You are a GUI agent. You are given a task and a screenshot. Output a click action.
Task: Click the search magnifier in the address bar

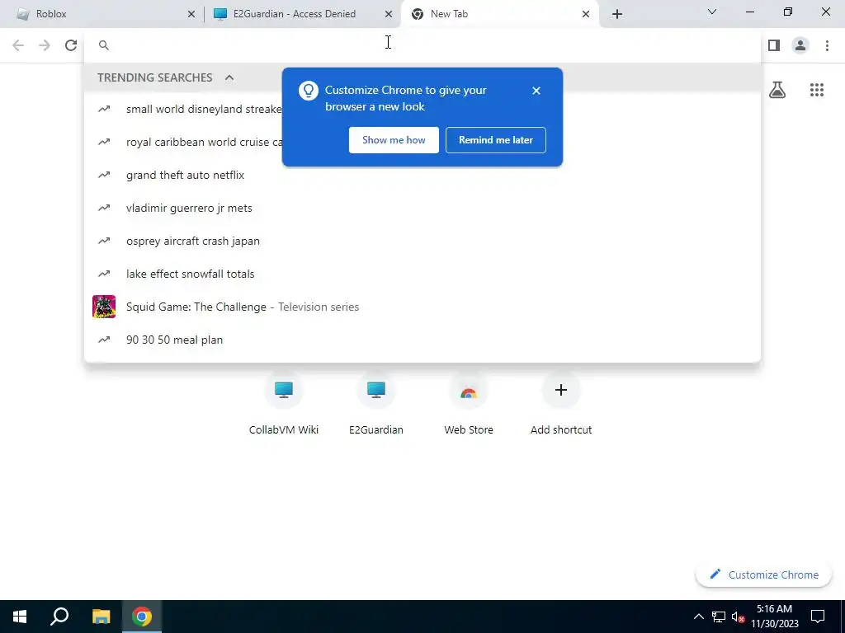[x=104, y=46]
